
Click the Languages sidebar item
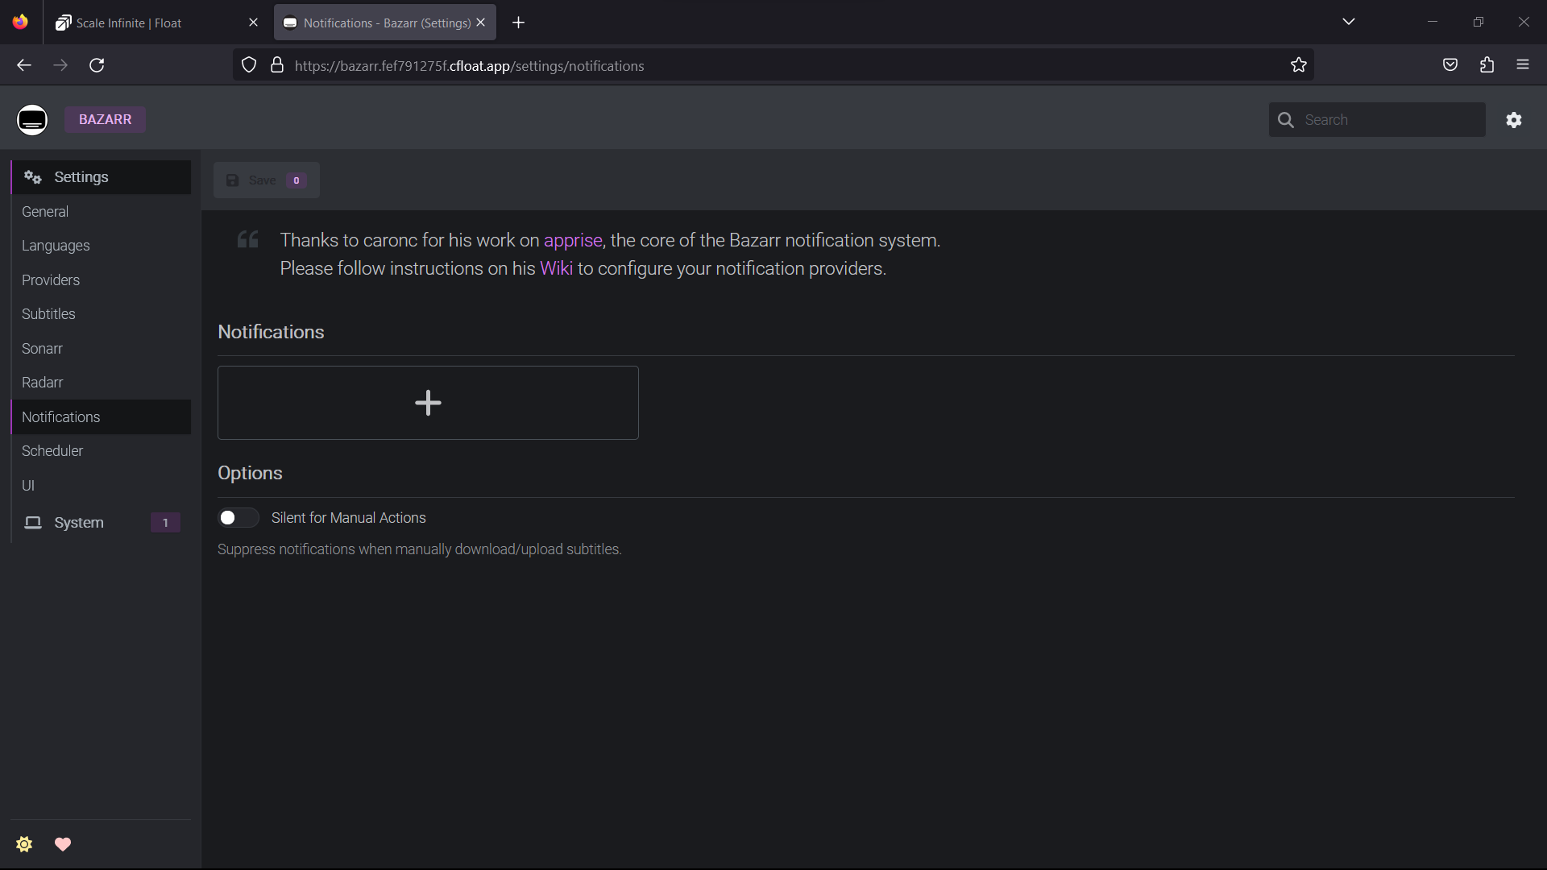click(56, 246)
